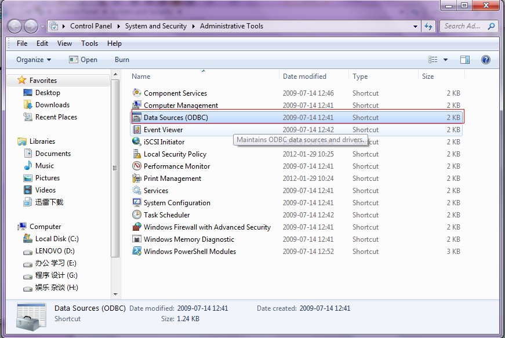Click the search magnifier icon
This screenshot has height=338, width=505.
tap(491, 26)
